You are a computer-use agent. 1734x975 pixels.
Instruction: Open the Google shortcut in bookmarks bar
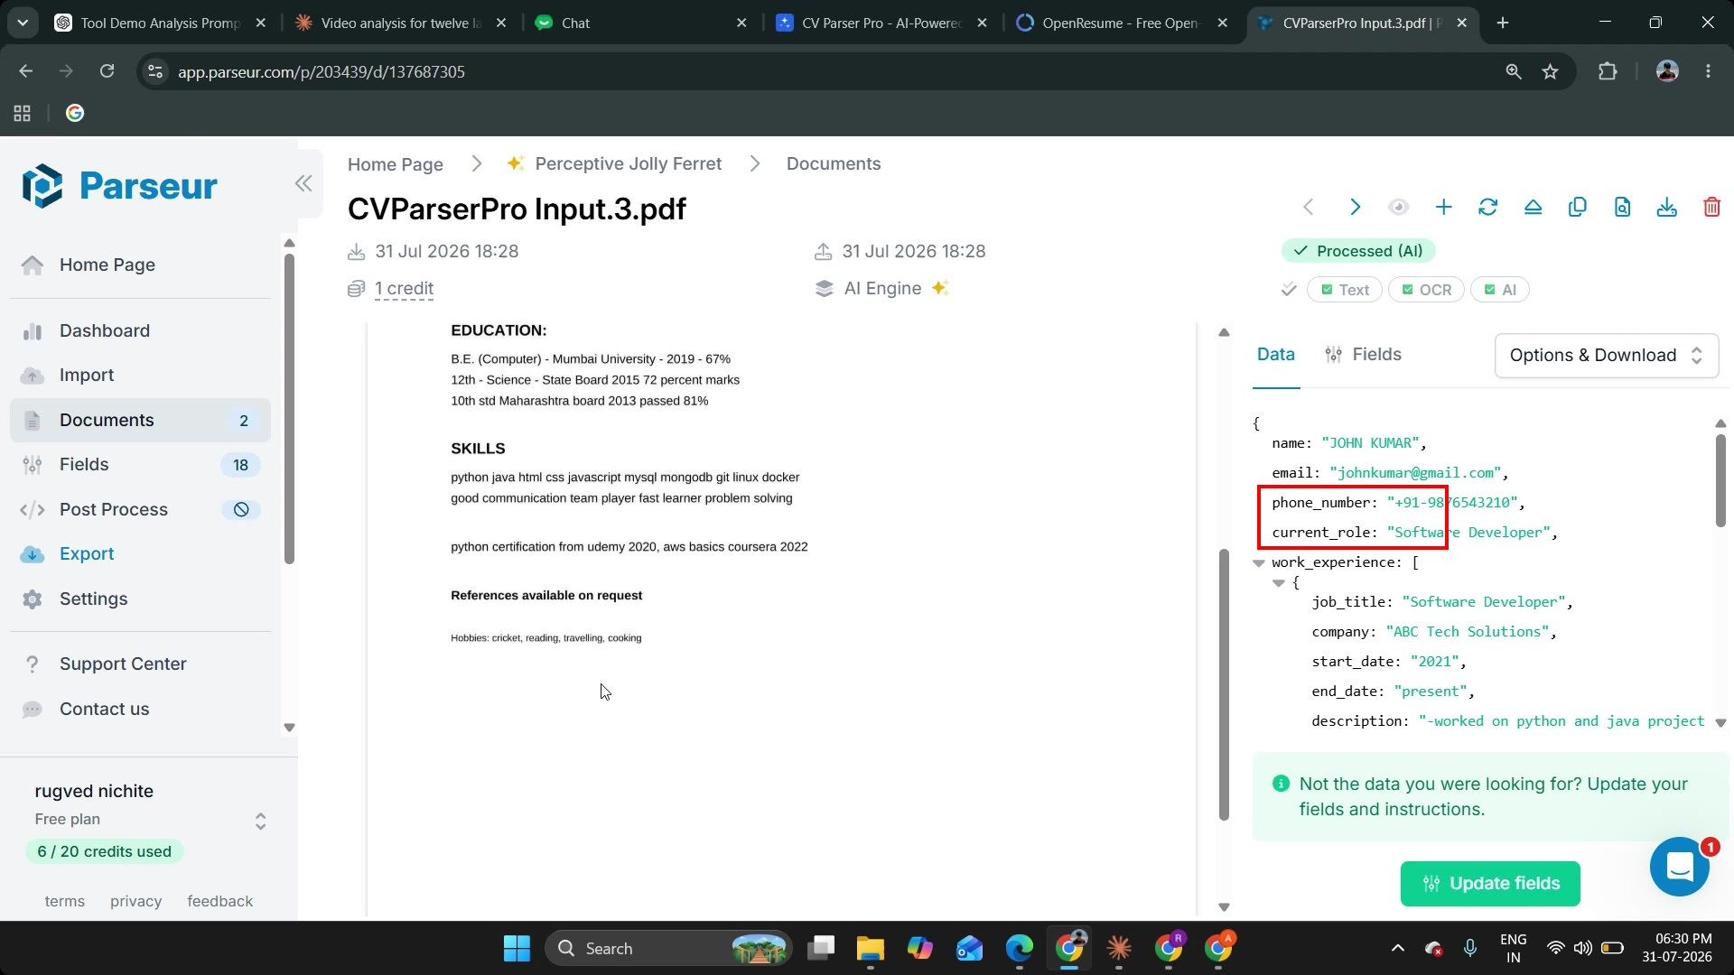point(75,113)
